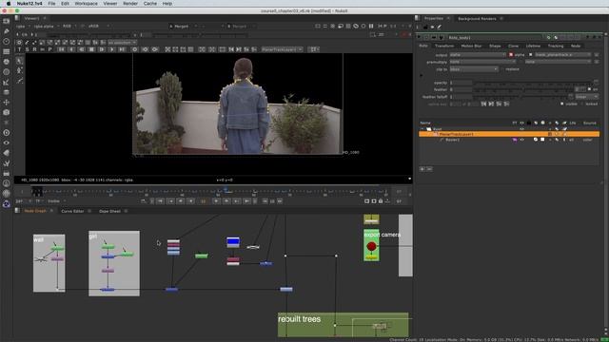Open the 3D nodes toolbar menu

(7, 112)
